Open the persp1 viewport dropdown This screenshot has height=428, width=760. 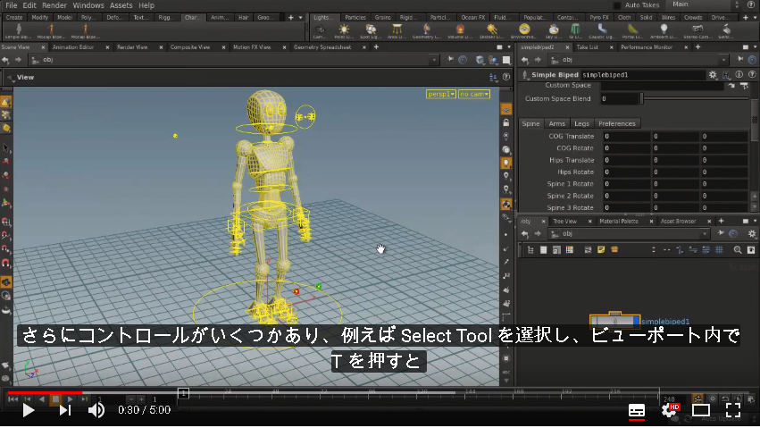point(440,94)
